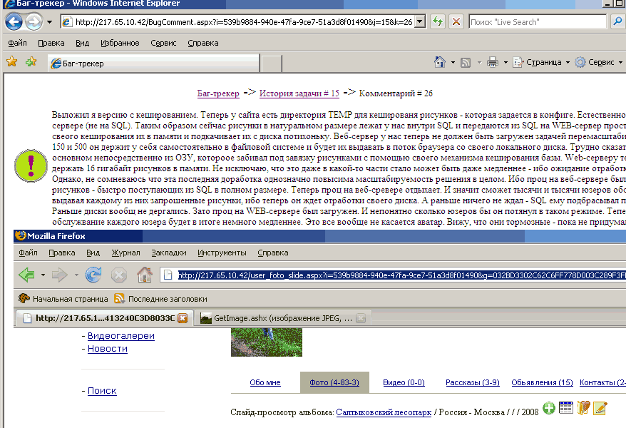Viewport: 626px width, 428px height.
Task: Open the Видеогалереи link
Action: pos(121,336)
